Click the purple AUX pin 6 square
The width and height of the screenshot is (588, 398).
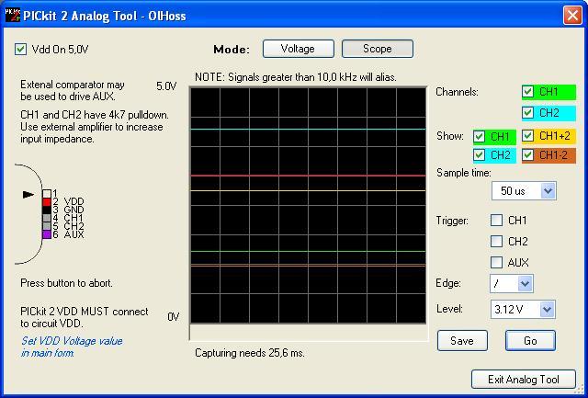[47, 234]
